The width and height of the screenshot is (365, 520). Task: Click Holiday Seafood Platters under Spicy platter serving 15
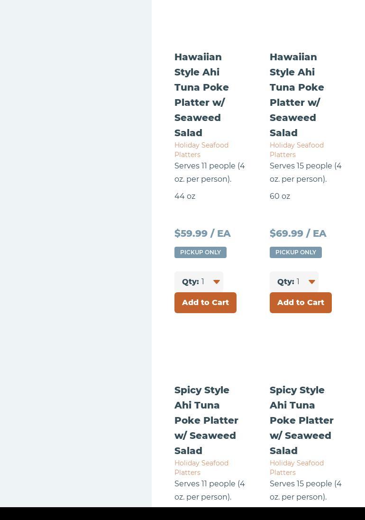tap(297, 468)
